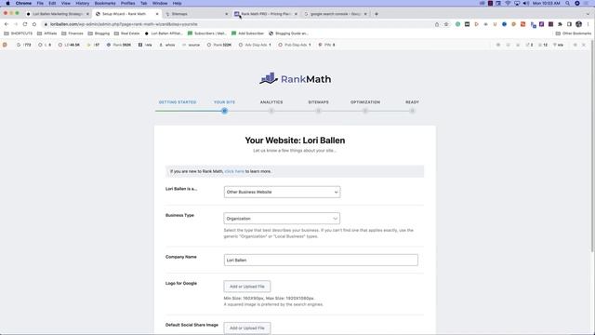The height and width of the screenshot is (335, 595).
Task: Expand the Business Type dropdown
Action: [x=282, y=219]
